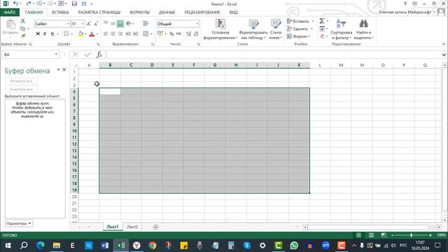Expand the font size 11 dropdown
The image size is (448, 252).
click(x=83, y=24)
